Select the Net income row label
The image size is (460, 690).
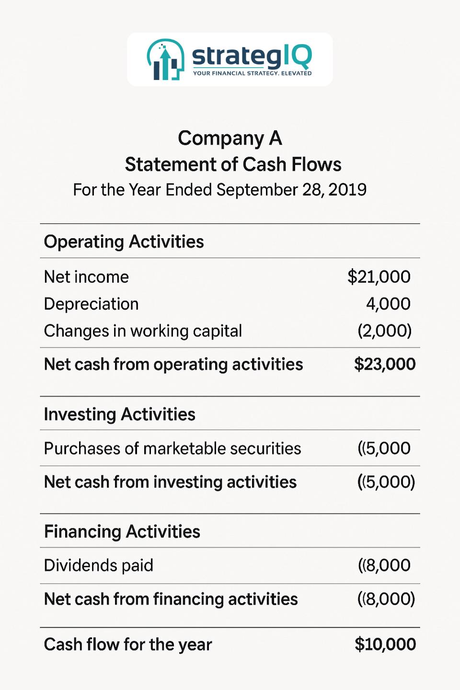point(86,277)
